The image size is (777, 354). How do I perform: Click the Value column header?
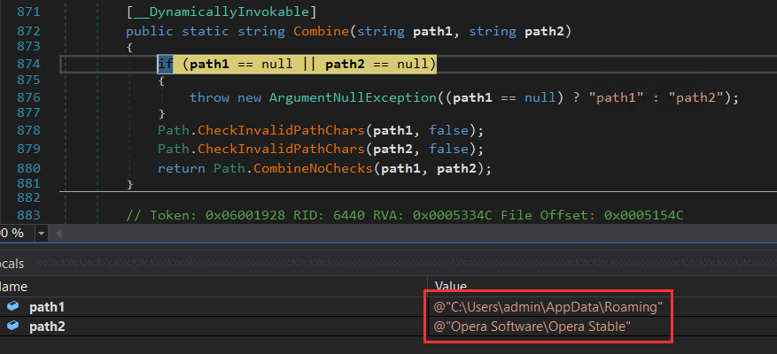pyautogui.click(x=451, y=287)
